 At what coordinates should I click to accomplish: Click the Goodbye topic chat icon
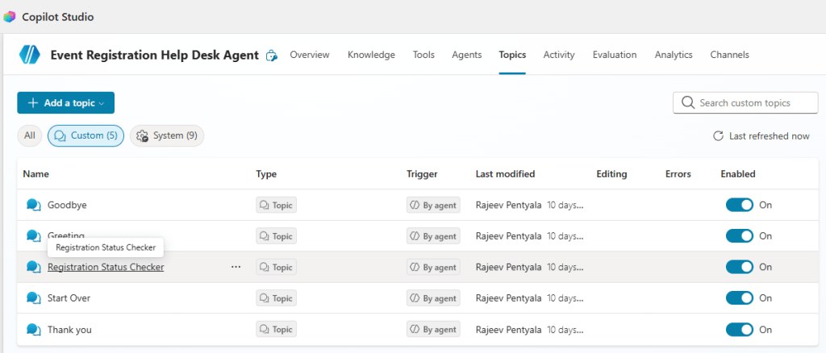pos(33,206)
